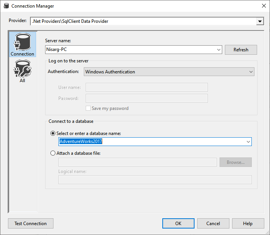Open Help for Connection Manager
270x235 pixels.
[x=248, y=224]
